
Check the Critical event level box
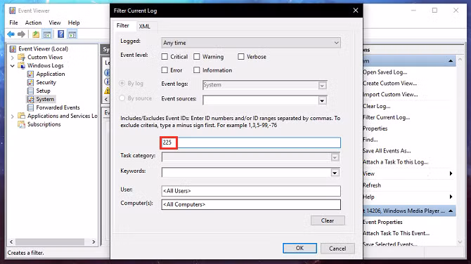164,57
